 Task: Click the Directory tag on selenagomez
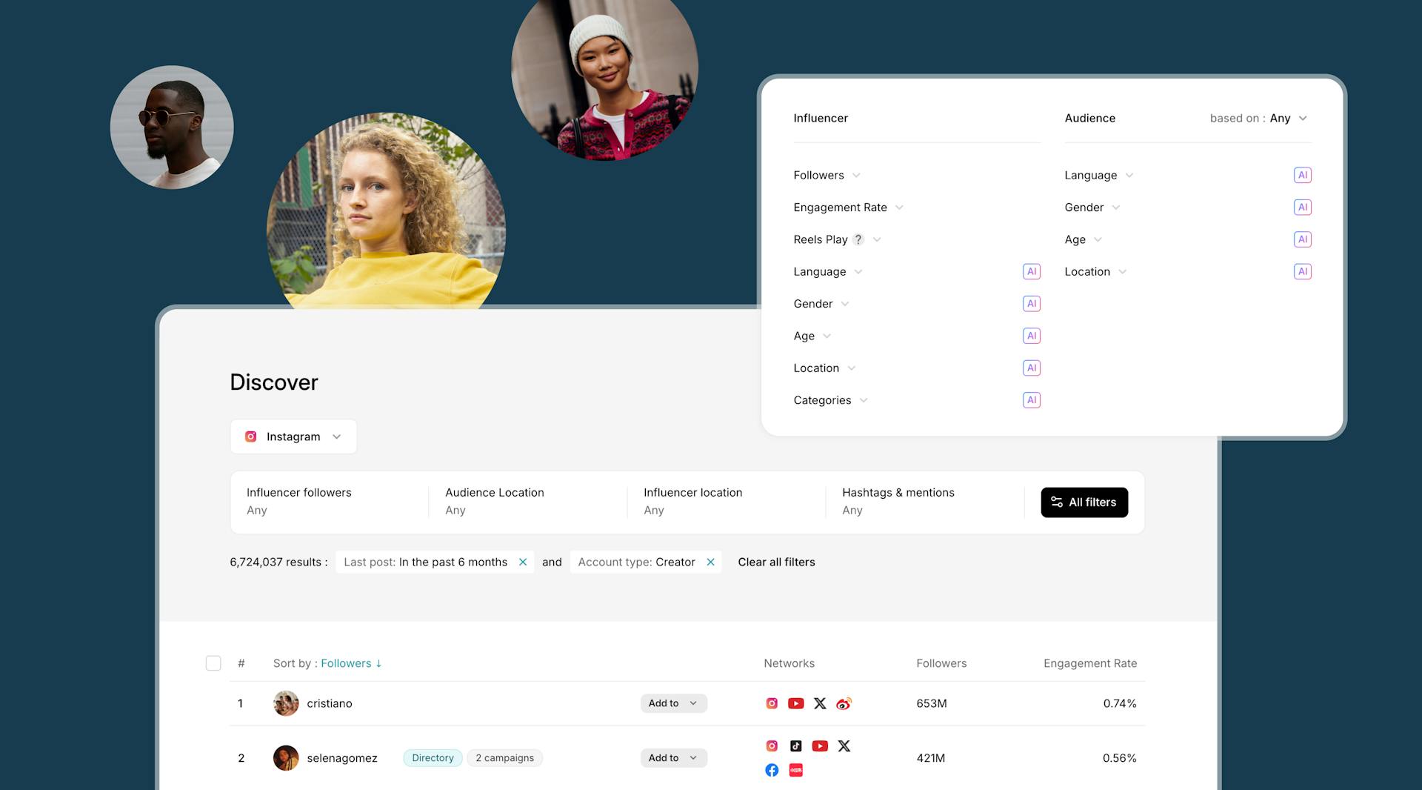coord(433,758)
